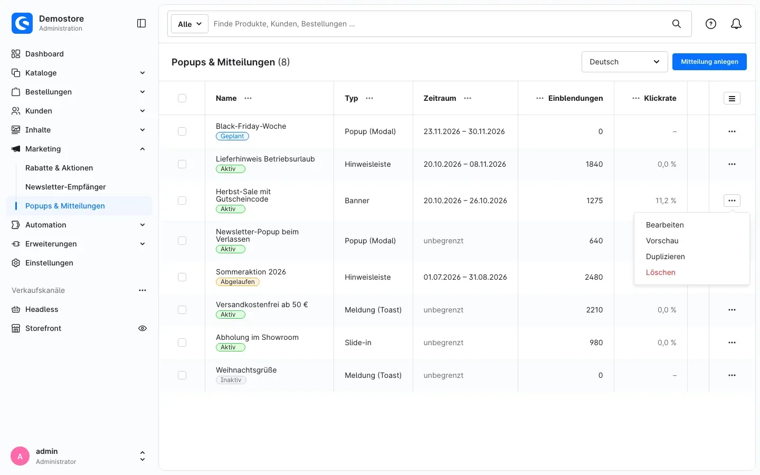Open actions menu for Weihnachtsgrüße row
The image size is (760, 475).
coord(732,375)
